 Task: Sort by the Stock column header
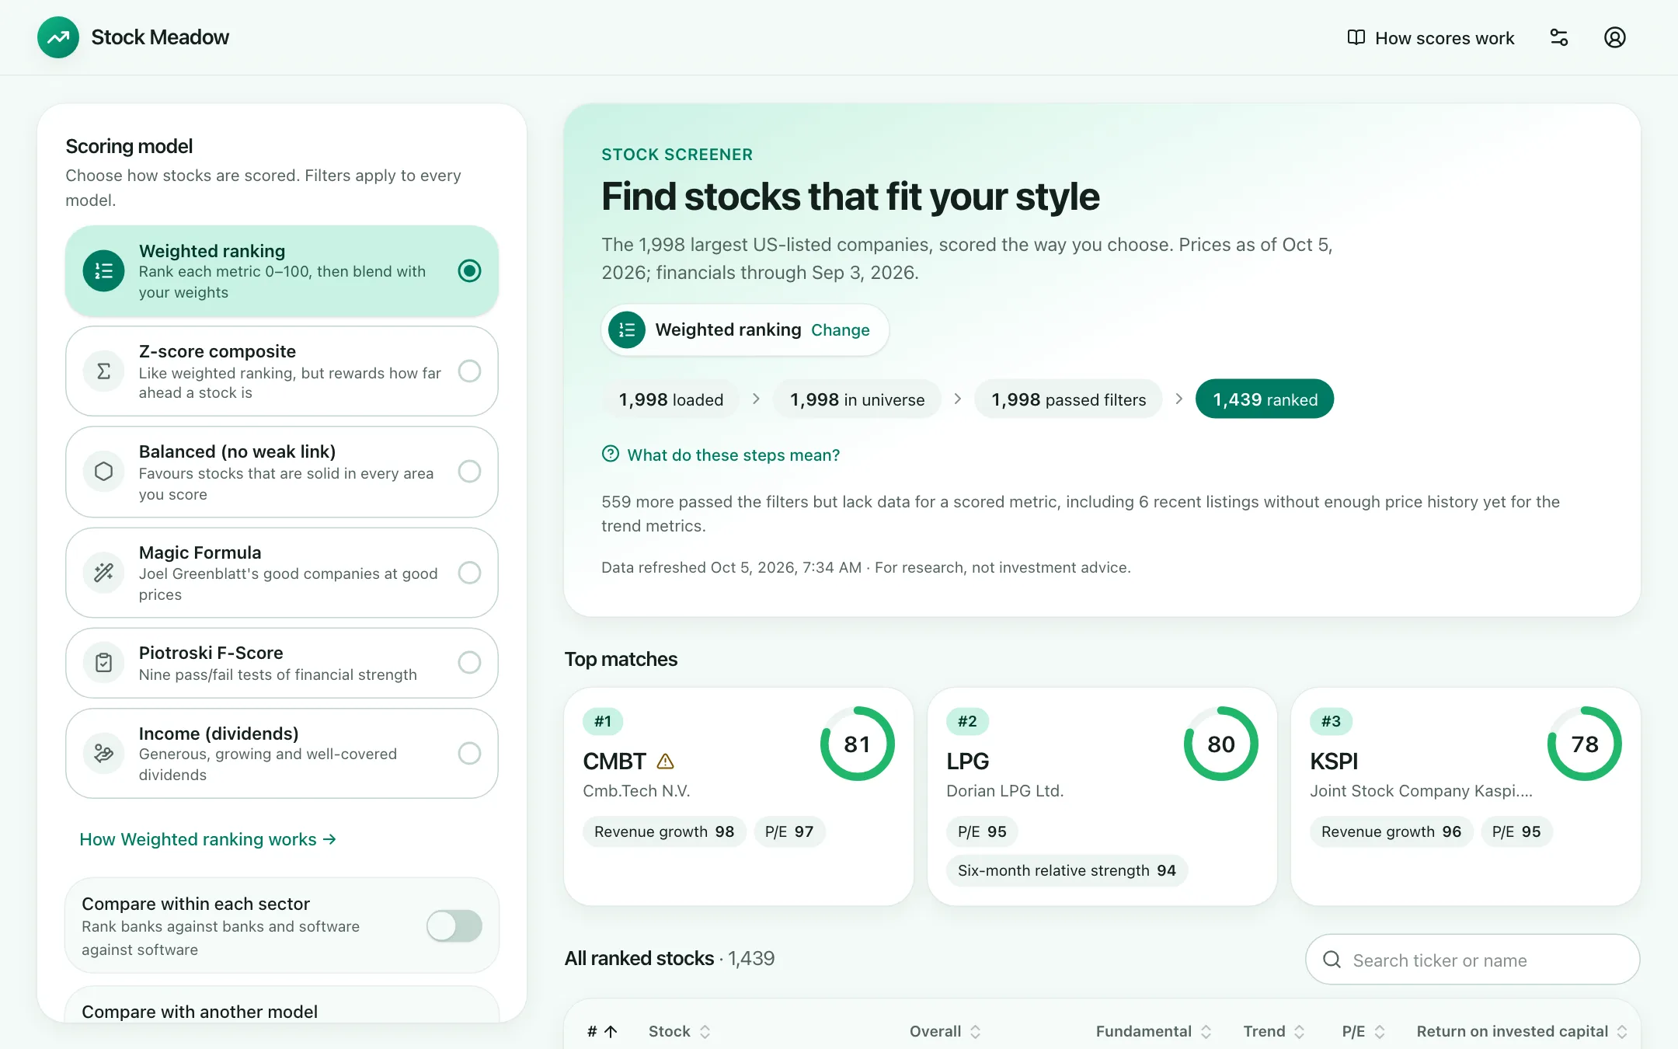[680, 1032]
